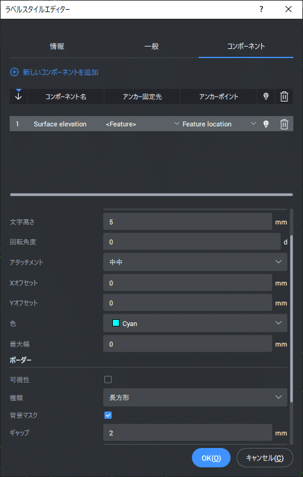Click the cyan color swatch
Image resolution: width=303 pixels, height=477 pixels.
click(116, 323)
